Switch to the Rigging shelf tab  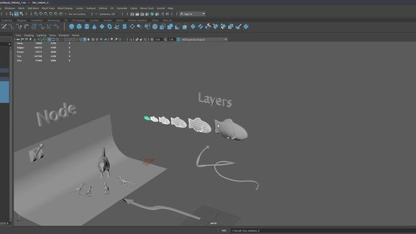pos(21,20)
